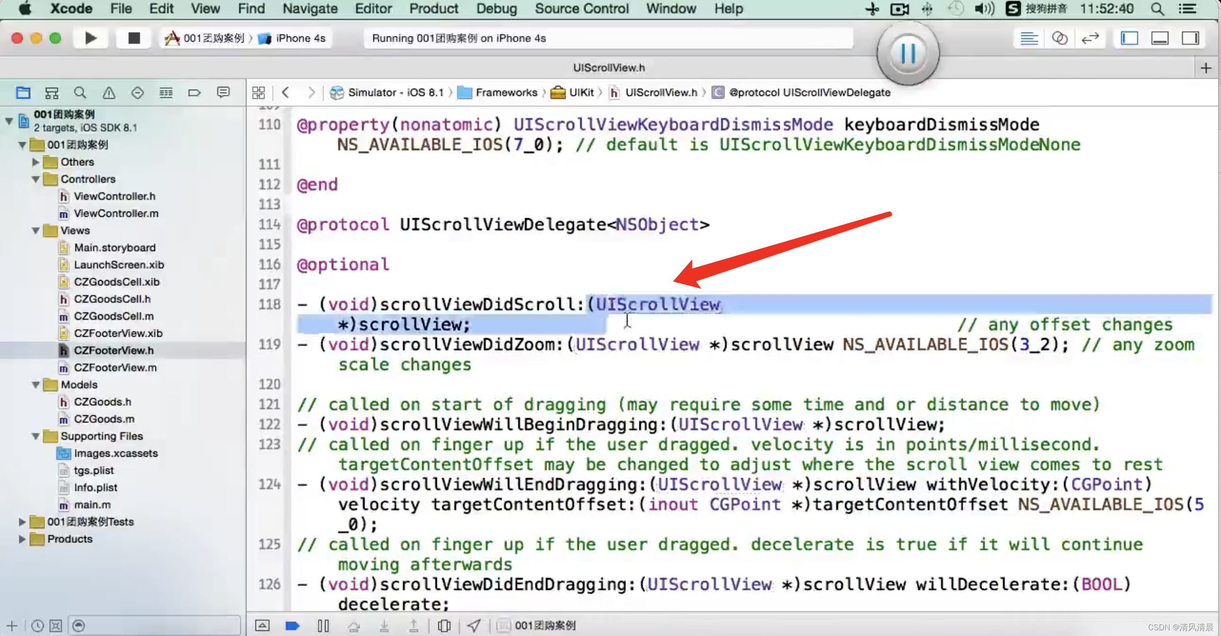Click Simulate Location arrow icon
This screenshot has height=636, width=1221.
click(x=474, y=625)
